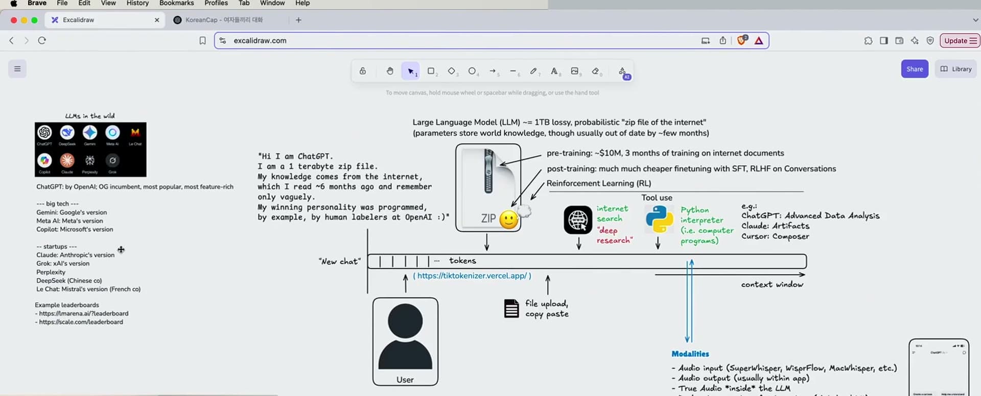The image size is (981, 396).
Task: Toggle the browser sidebar panel
Action: click(x=884, y=40)
